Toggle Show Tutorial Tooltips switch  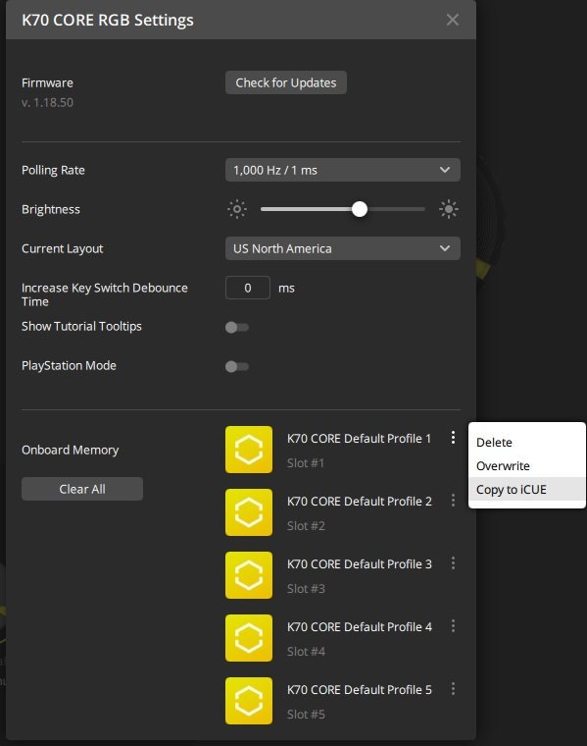point(237,327)
